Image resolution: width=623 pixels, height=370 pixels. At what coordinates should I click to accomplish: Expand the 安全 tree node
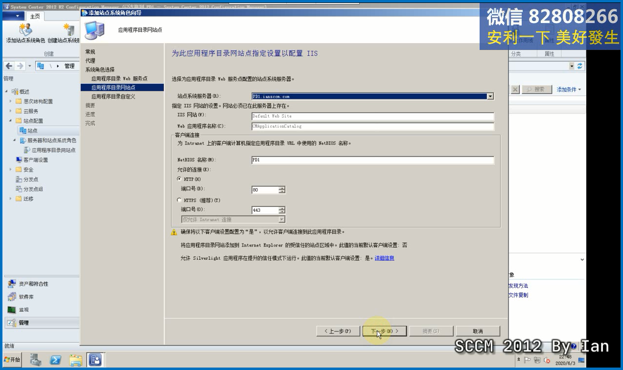pos(11,170)
